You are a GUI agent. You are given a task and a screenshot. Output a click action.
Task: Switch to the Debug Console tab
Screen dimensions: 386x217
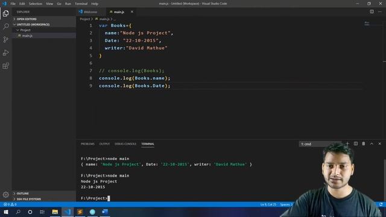point(125,144)
